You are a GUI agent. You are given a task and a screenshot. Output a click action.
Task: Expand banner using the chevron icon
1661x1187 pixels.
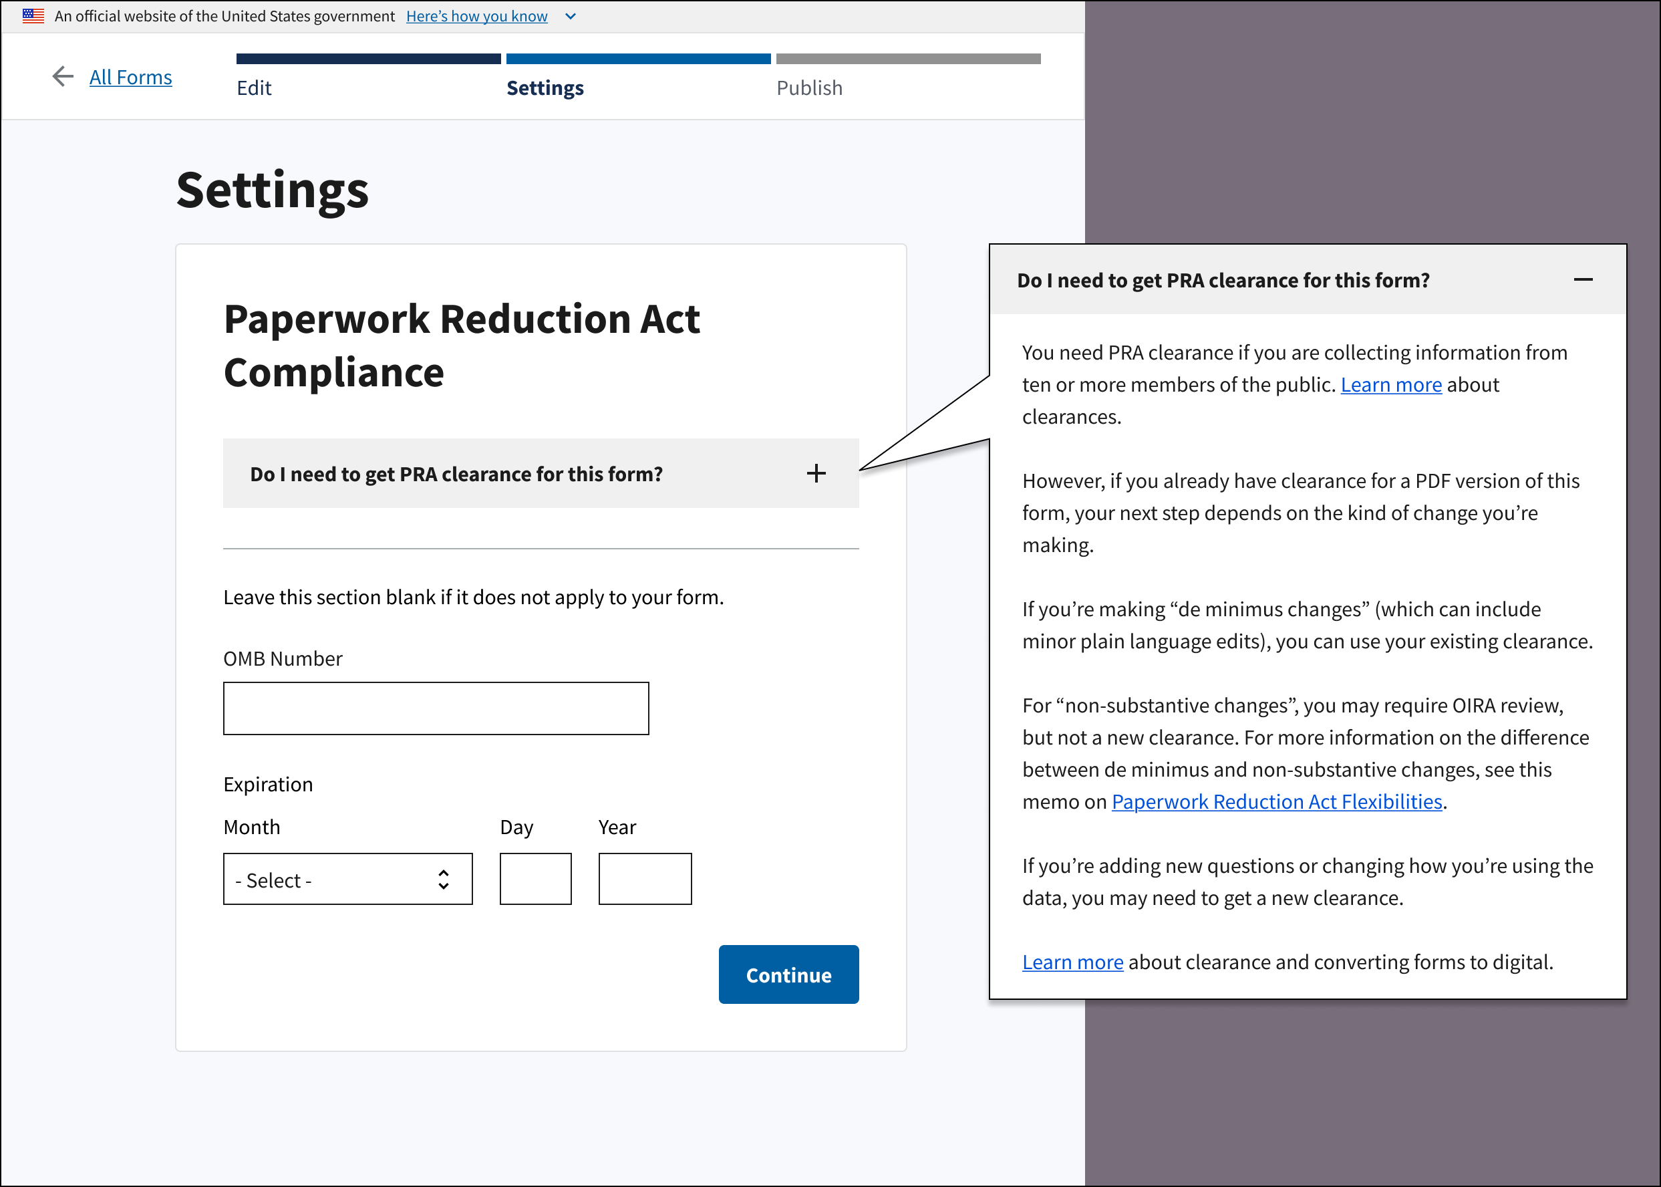click(571, 16)
